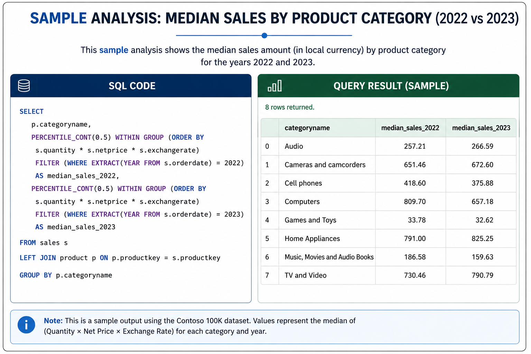Image resolution: width=531 pixels, height=354 pixels.
Task: Click the value 651.46 in the Cameras row
Action: (415, 165)
